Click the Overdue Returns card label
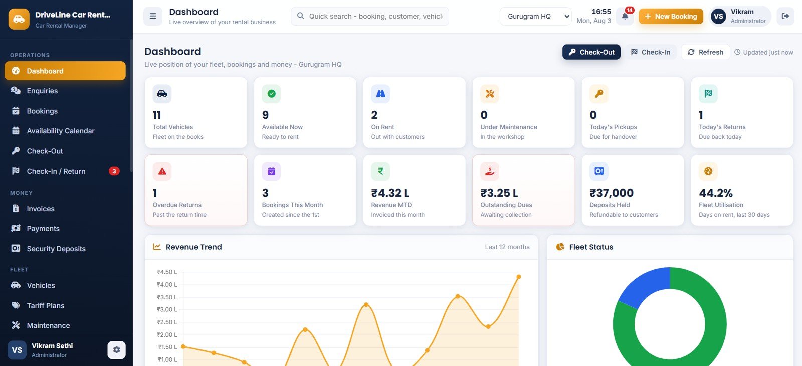The width and height of the screenshot is (802, 366). (x=177, y=205)
